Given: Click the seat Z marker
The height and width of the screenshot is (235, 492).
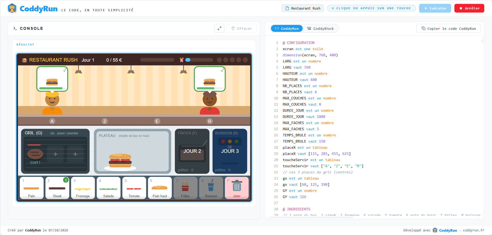Looking at the screenshot, I should click(105, 121).
